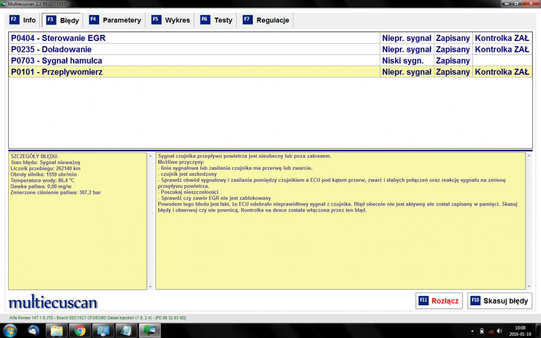This screenshot has height=338, width=541.
Task: Click the Rozłącz disconnect button
Action: [x=439, y=301]
